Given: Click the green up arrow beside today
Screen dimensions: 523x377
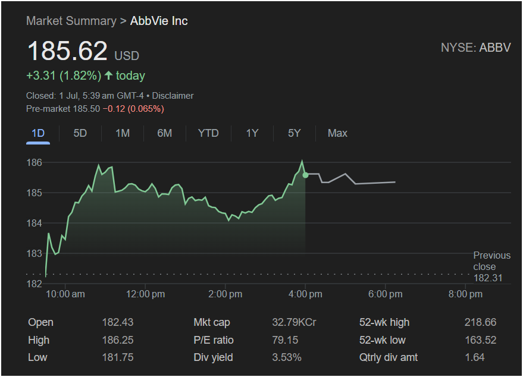Looking at the screenshot, I should point(108,76).
